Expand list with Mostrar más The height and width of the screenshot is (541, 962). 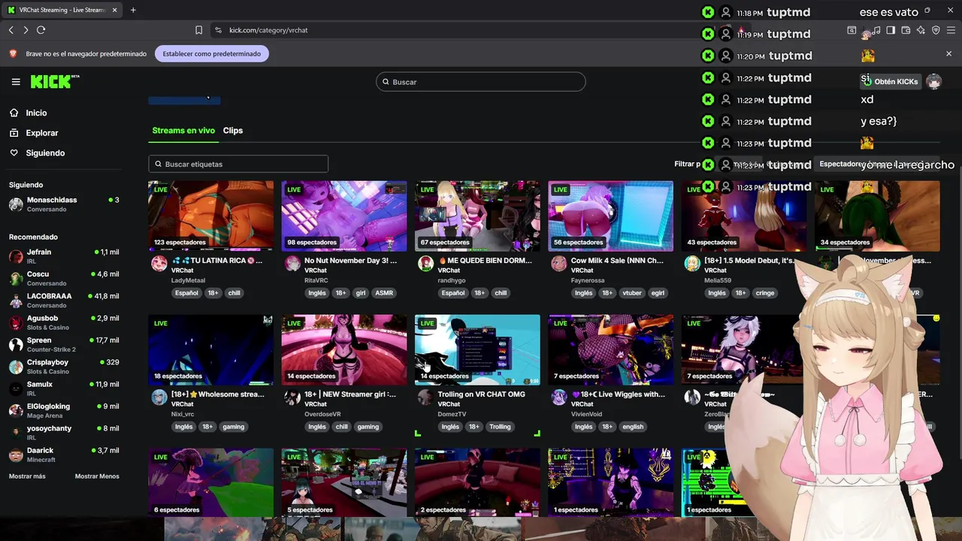tap(27, 476)
